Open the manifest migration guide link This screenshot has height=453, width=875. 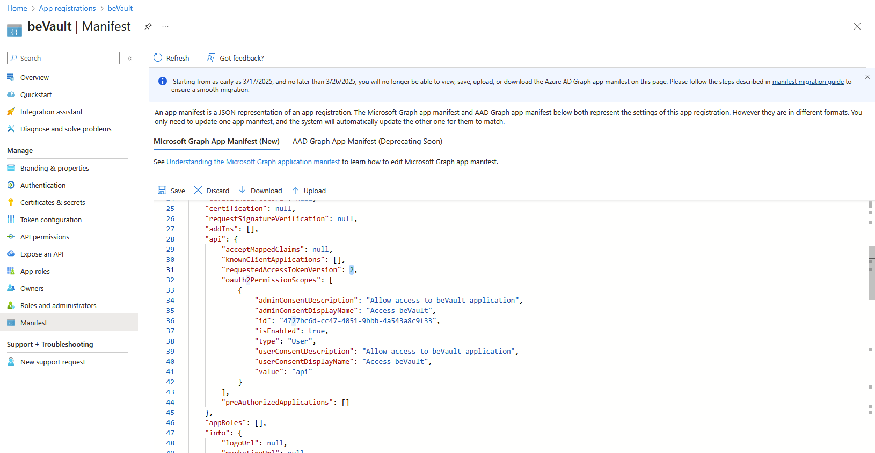pyautogui.click(x=808, y=82)
